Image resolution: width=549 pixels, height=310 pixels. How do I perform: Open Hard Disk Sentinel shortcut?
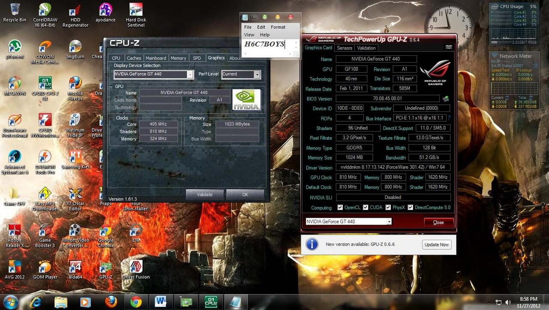[136, 15]
